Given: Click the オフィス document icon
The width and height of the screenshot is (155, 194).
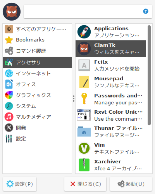Looking at the screenshot, I should 9,84.
